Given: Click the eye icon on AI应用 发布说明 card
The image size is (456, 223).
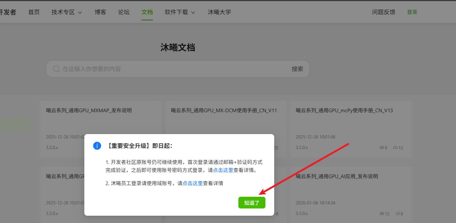Looking at the screenshot, I should pyautogui.click(x=382, y=214).
